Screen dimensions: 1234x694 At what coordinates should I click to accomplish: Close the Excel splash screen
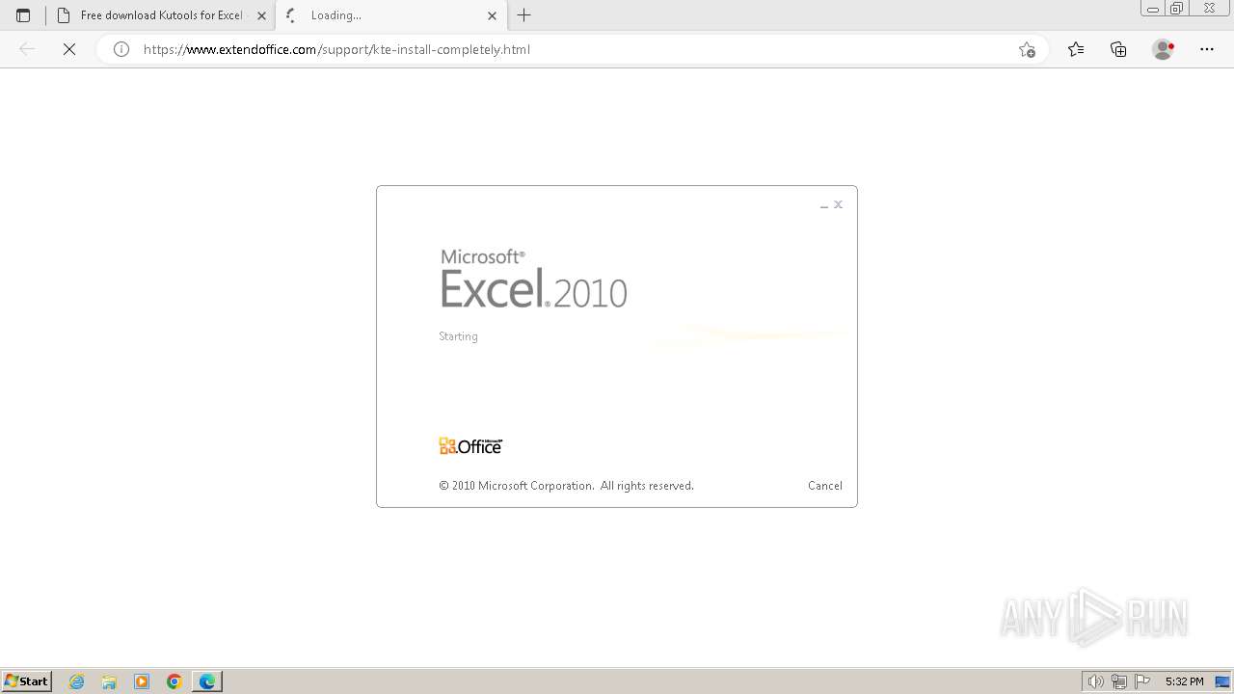(x=838, y=204)
